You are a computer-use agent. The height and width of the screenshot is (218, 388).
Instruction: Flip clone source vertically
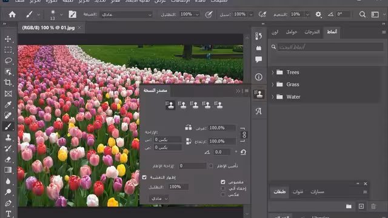pyautogui.click(x=189, y=141)
